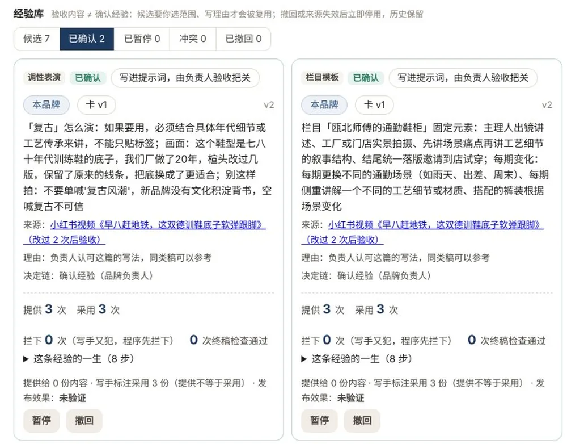Click 0 次终稿检查通过 in 栏目模板 card
Image resolution: width=567 pixels, height=444 pixels.
coord(506,341)
